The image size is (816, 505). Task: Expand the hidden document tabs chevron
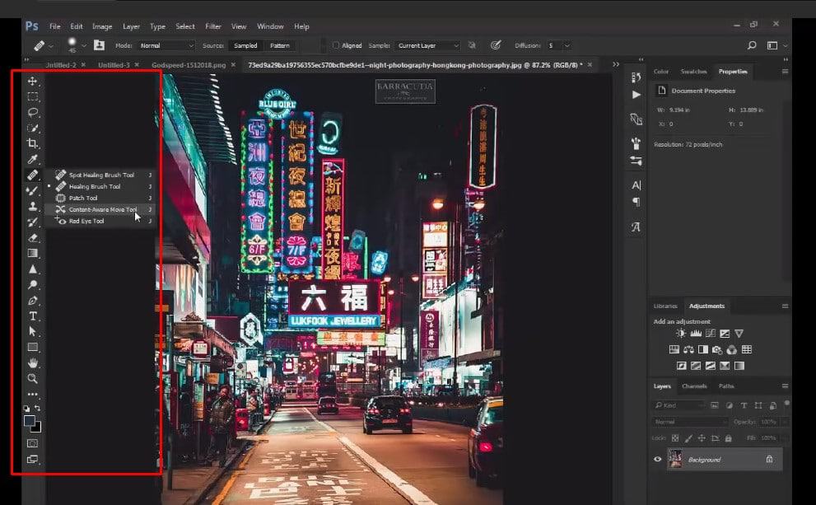click(616, 64)
